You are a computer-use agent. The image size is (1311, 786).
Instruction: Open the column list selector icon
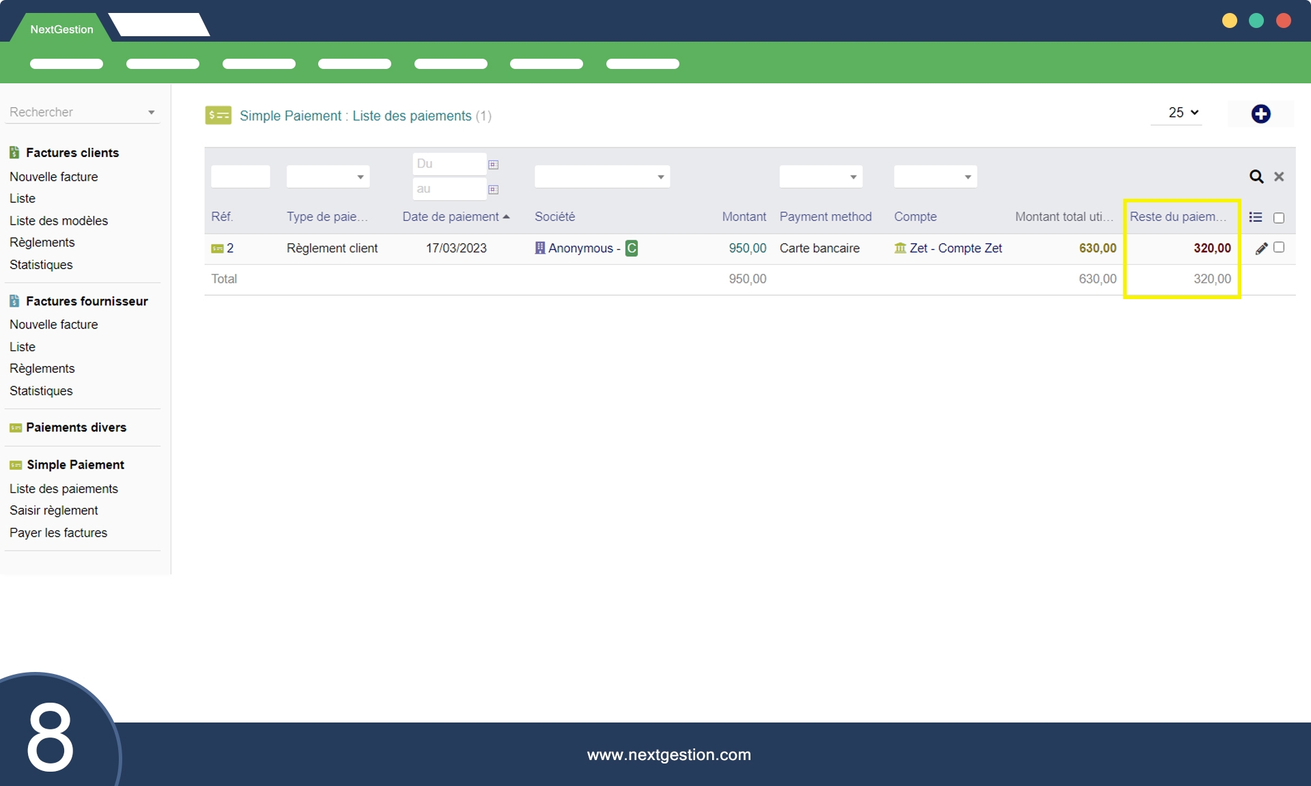(1255, 217)
